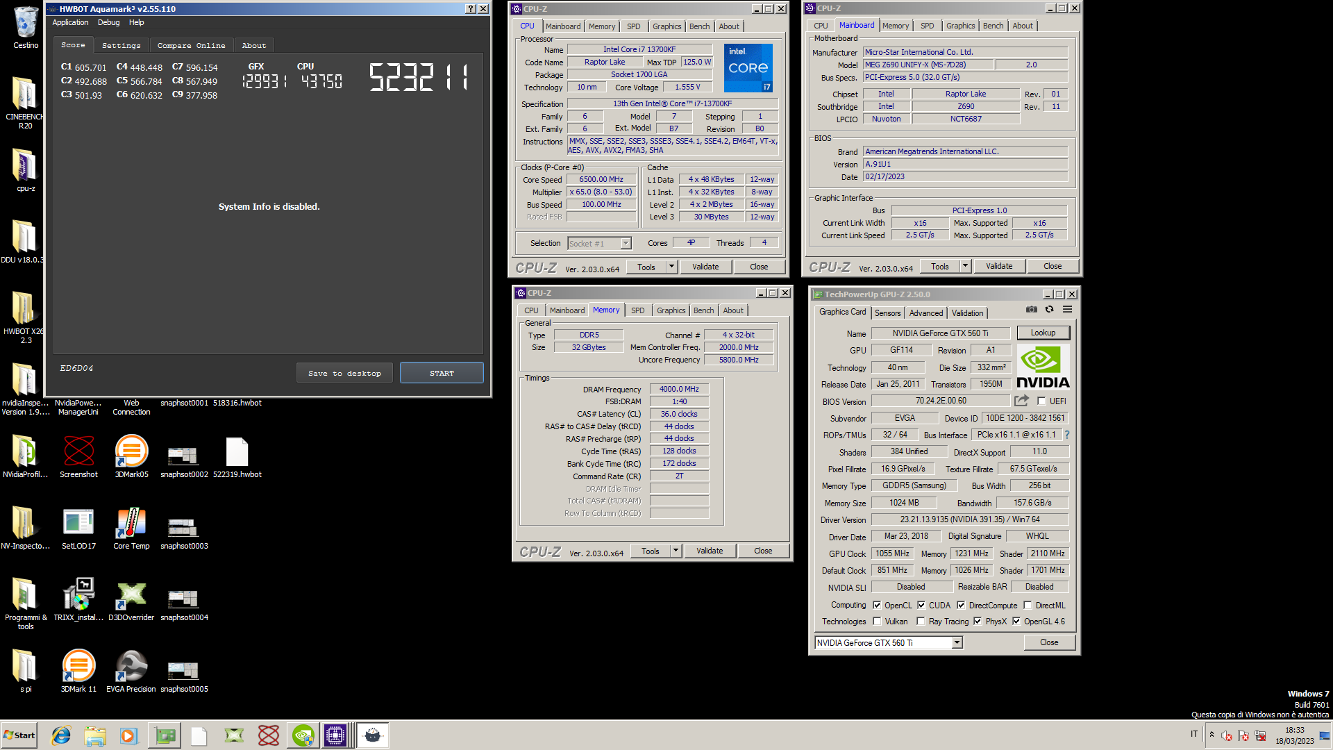Screen dimensions: 1333x750
Task: Click the GPU-Z refresh icon
Action: 1049,310
